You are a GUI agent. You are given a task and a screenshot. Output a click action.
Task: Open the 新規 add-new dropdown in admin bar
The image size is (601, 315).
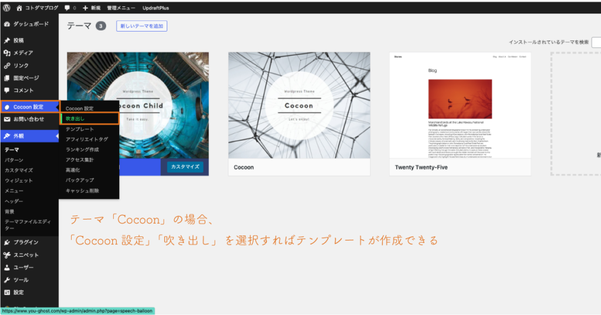[x=90, y=8]
